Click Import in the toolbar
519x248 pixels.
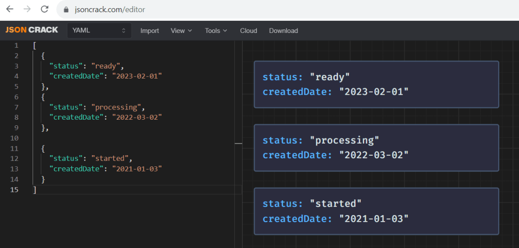pos(149,30)
